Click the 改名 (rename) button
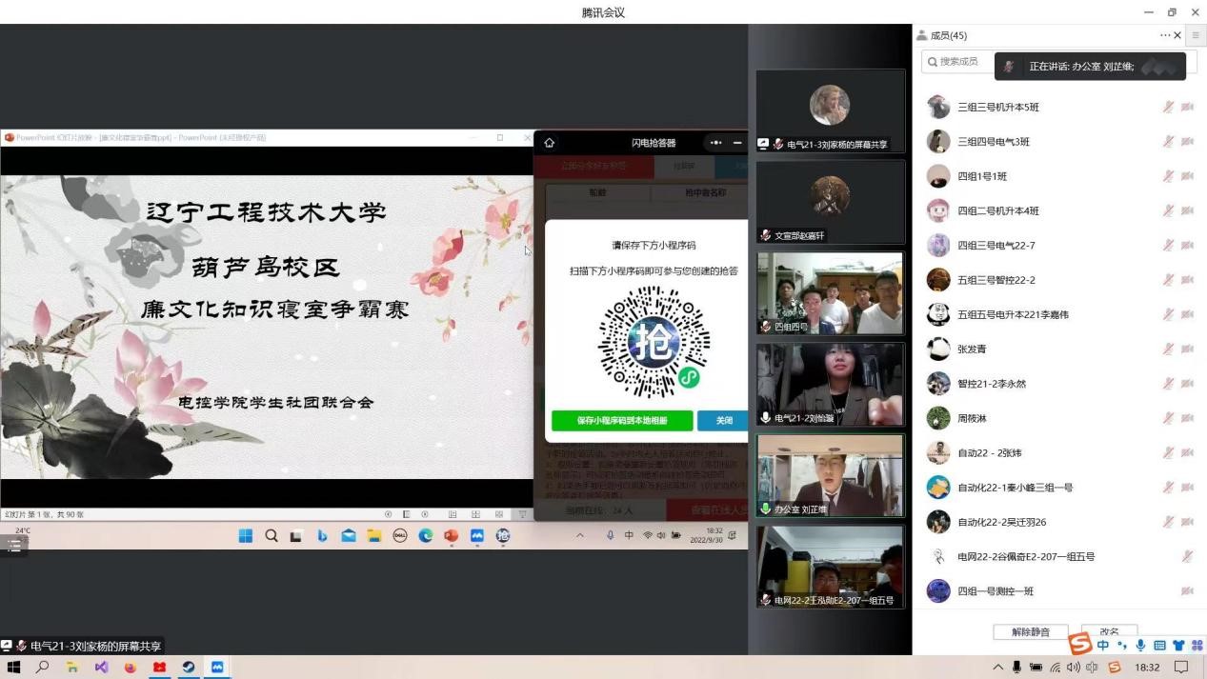This screenshot has height=679, width=1207. click(x=1109, y=632)
